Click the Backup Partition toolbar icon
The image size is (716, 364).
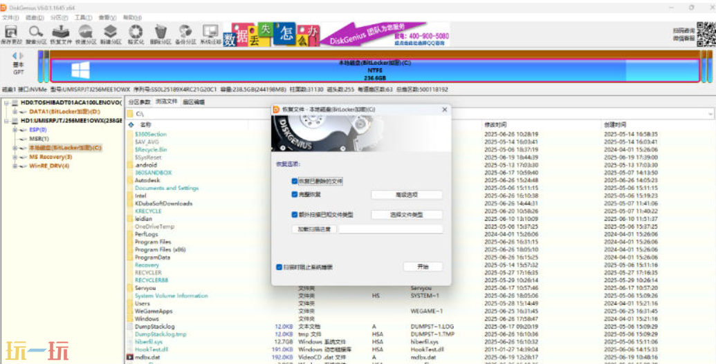click(185, 32)
